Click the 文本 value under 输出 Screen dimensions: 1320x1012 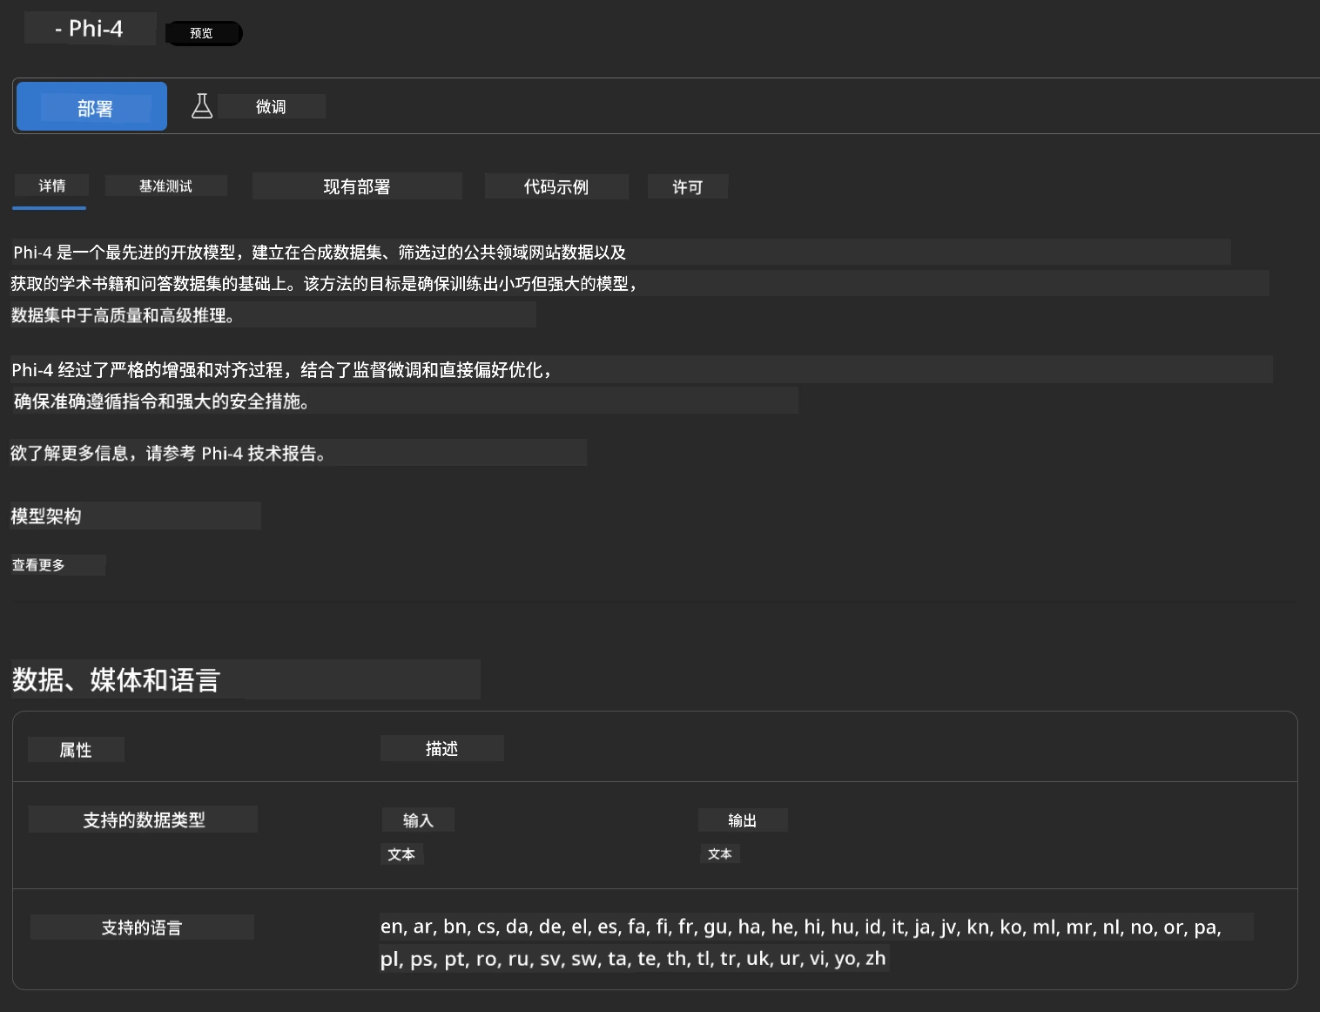click(x=720, y=853)
